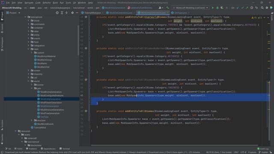Click the UTF-8 encoding in status bar
The width and height of the screenshot is (274, 154).
click(x=243, y=152)
